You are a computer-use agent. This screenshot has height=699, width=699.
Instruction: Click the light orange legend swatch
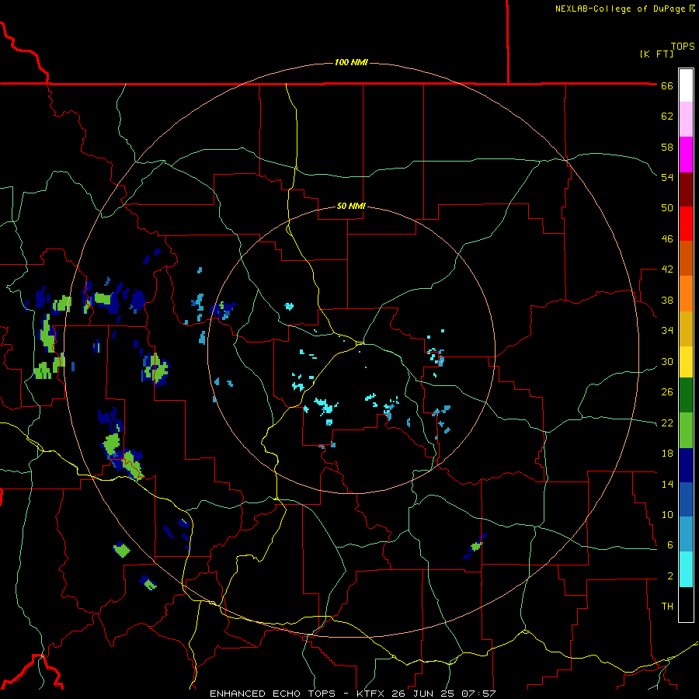click(686, 294)
